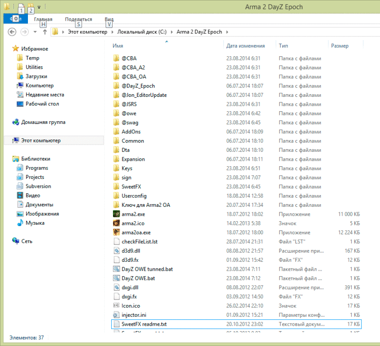Image resolution: width=380 pixels, height=346 pixels.
Task: Open the Projects library
Action: point(35,177)
